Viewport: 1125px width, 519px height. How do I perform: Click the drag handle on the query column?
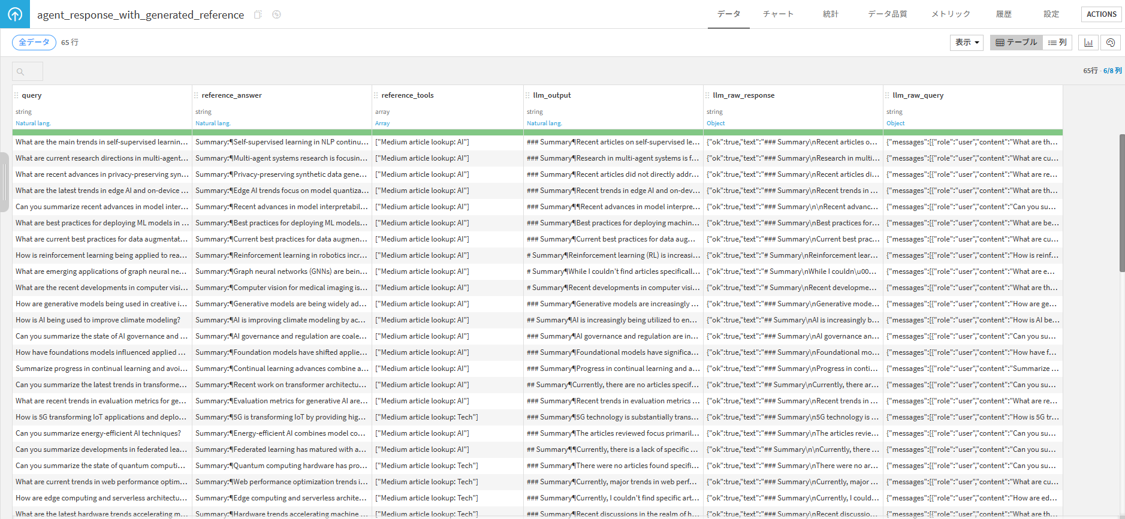[x=17, y=95]
